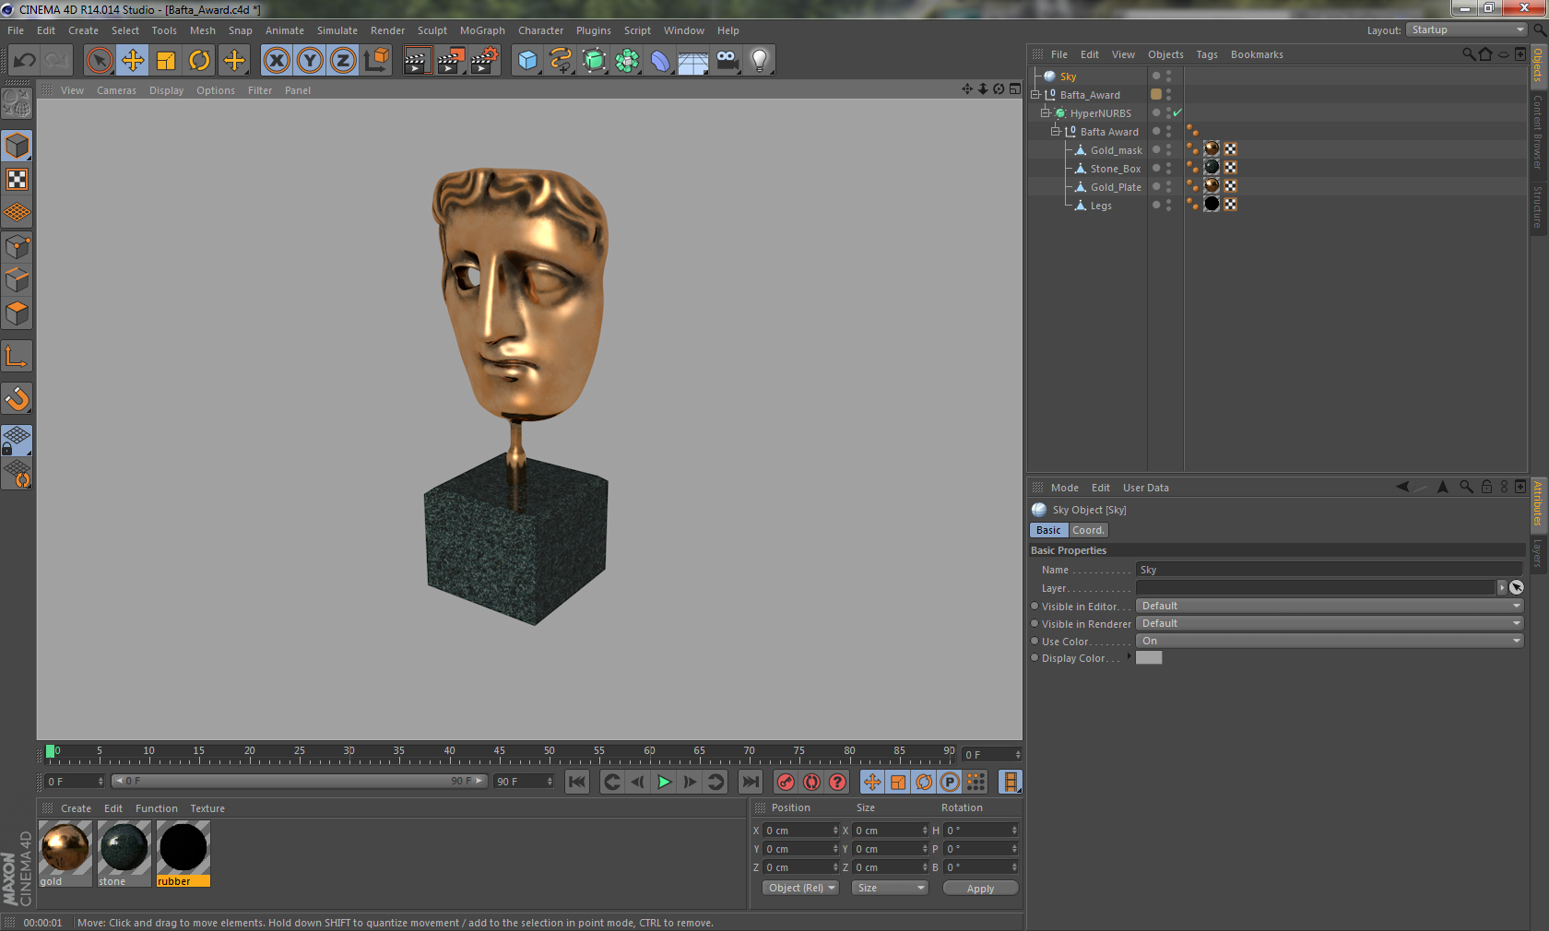
Task: Open the MoGraph menu
Action: (x=482, y=30)
